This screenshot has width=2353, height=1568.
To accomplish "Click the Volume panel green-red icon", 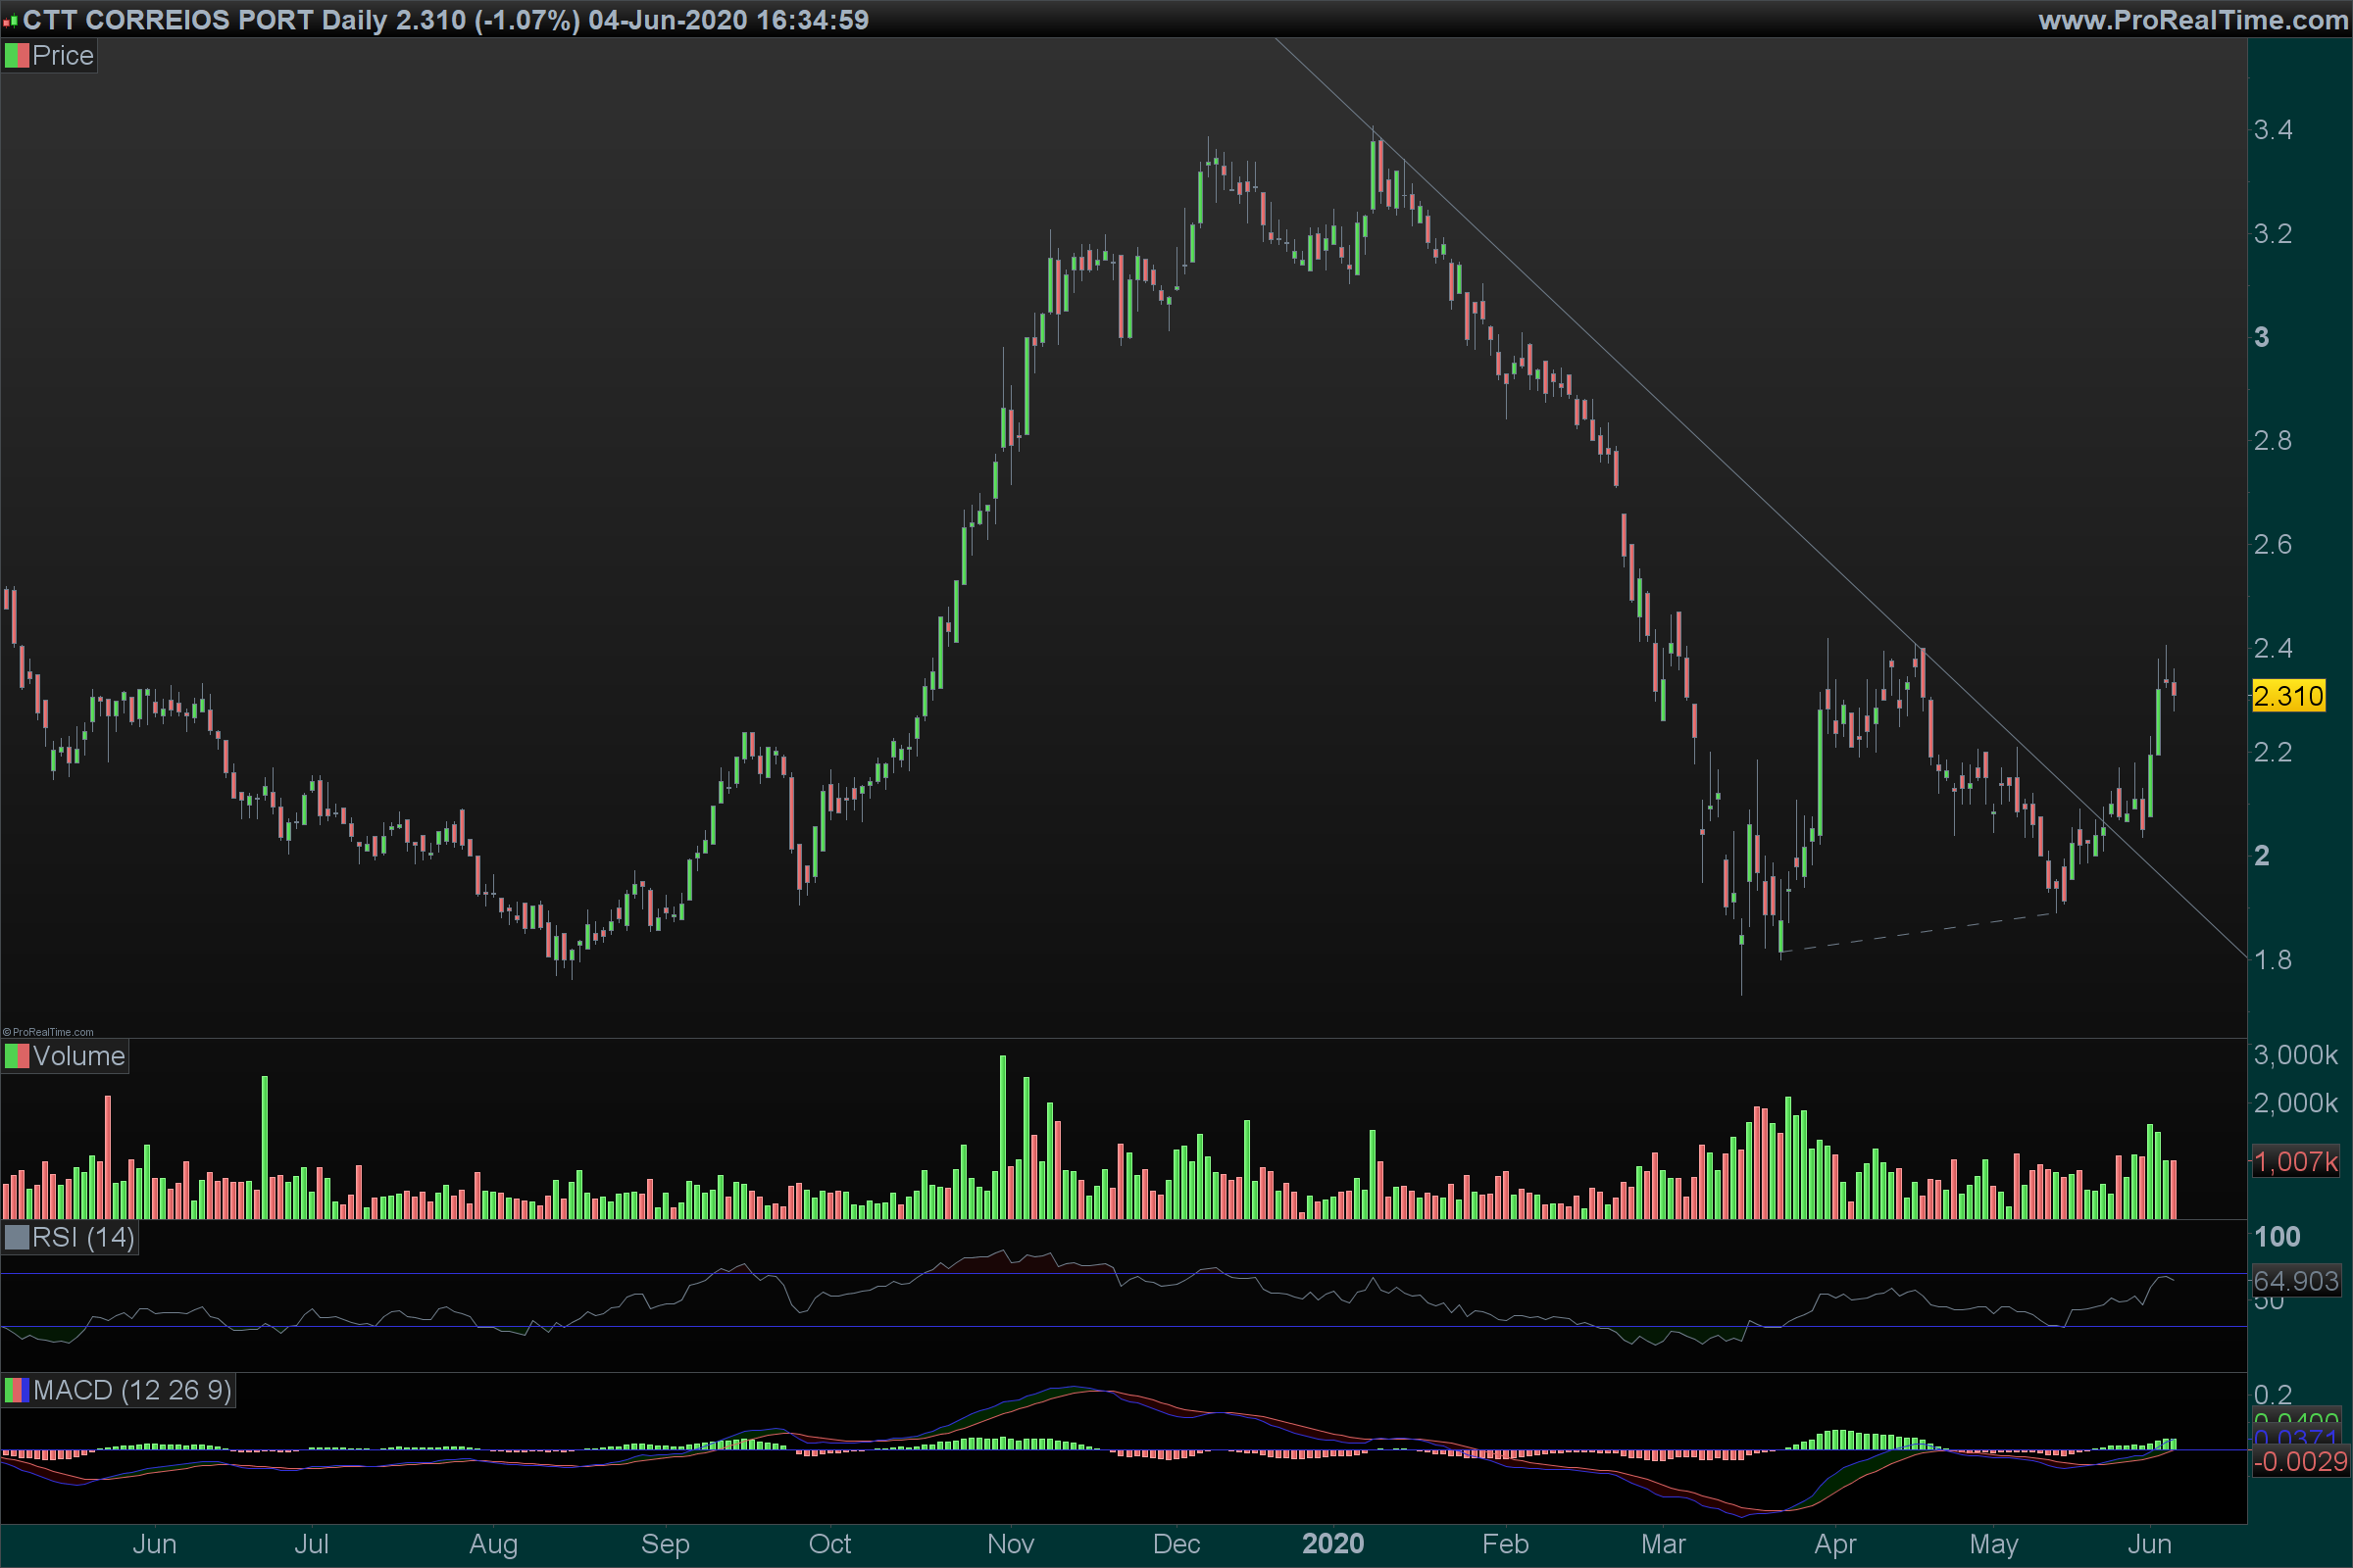I will pyautogui.click(x=17, y=1056).
